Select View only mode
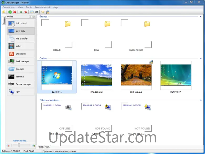 (21, 31)
